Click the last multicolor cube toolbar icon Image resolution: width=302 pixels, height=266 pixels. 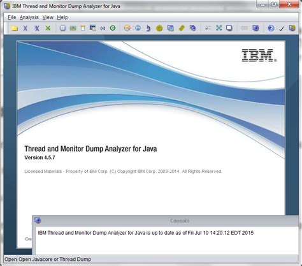[x=292, y=28]
